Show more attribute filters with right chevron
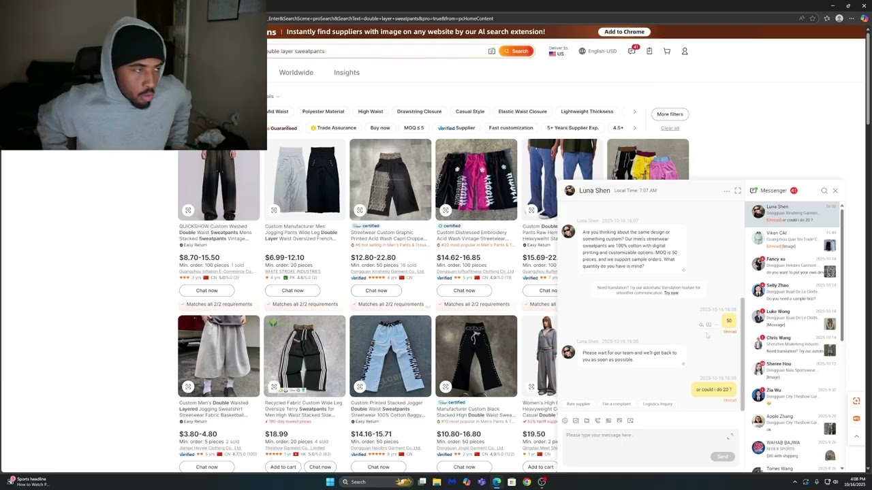 tap(634, 112)
